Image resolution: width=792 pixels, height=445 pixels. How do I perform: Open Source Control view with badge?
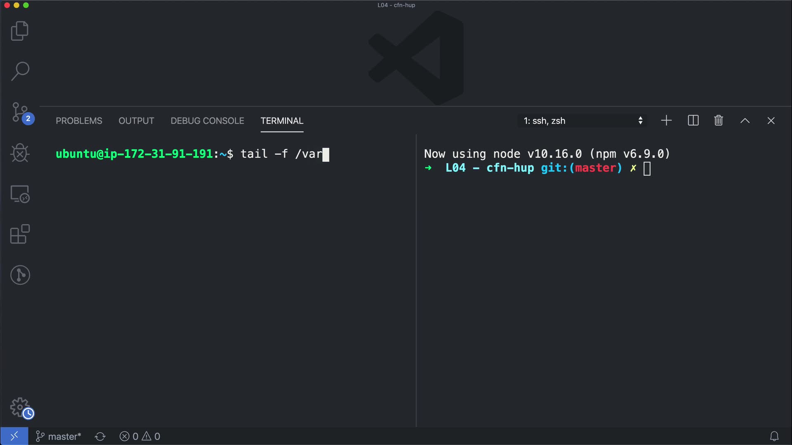(20, 112)
